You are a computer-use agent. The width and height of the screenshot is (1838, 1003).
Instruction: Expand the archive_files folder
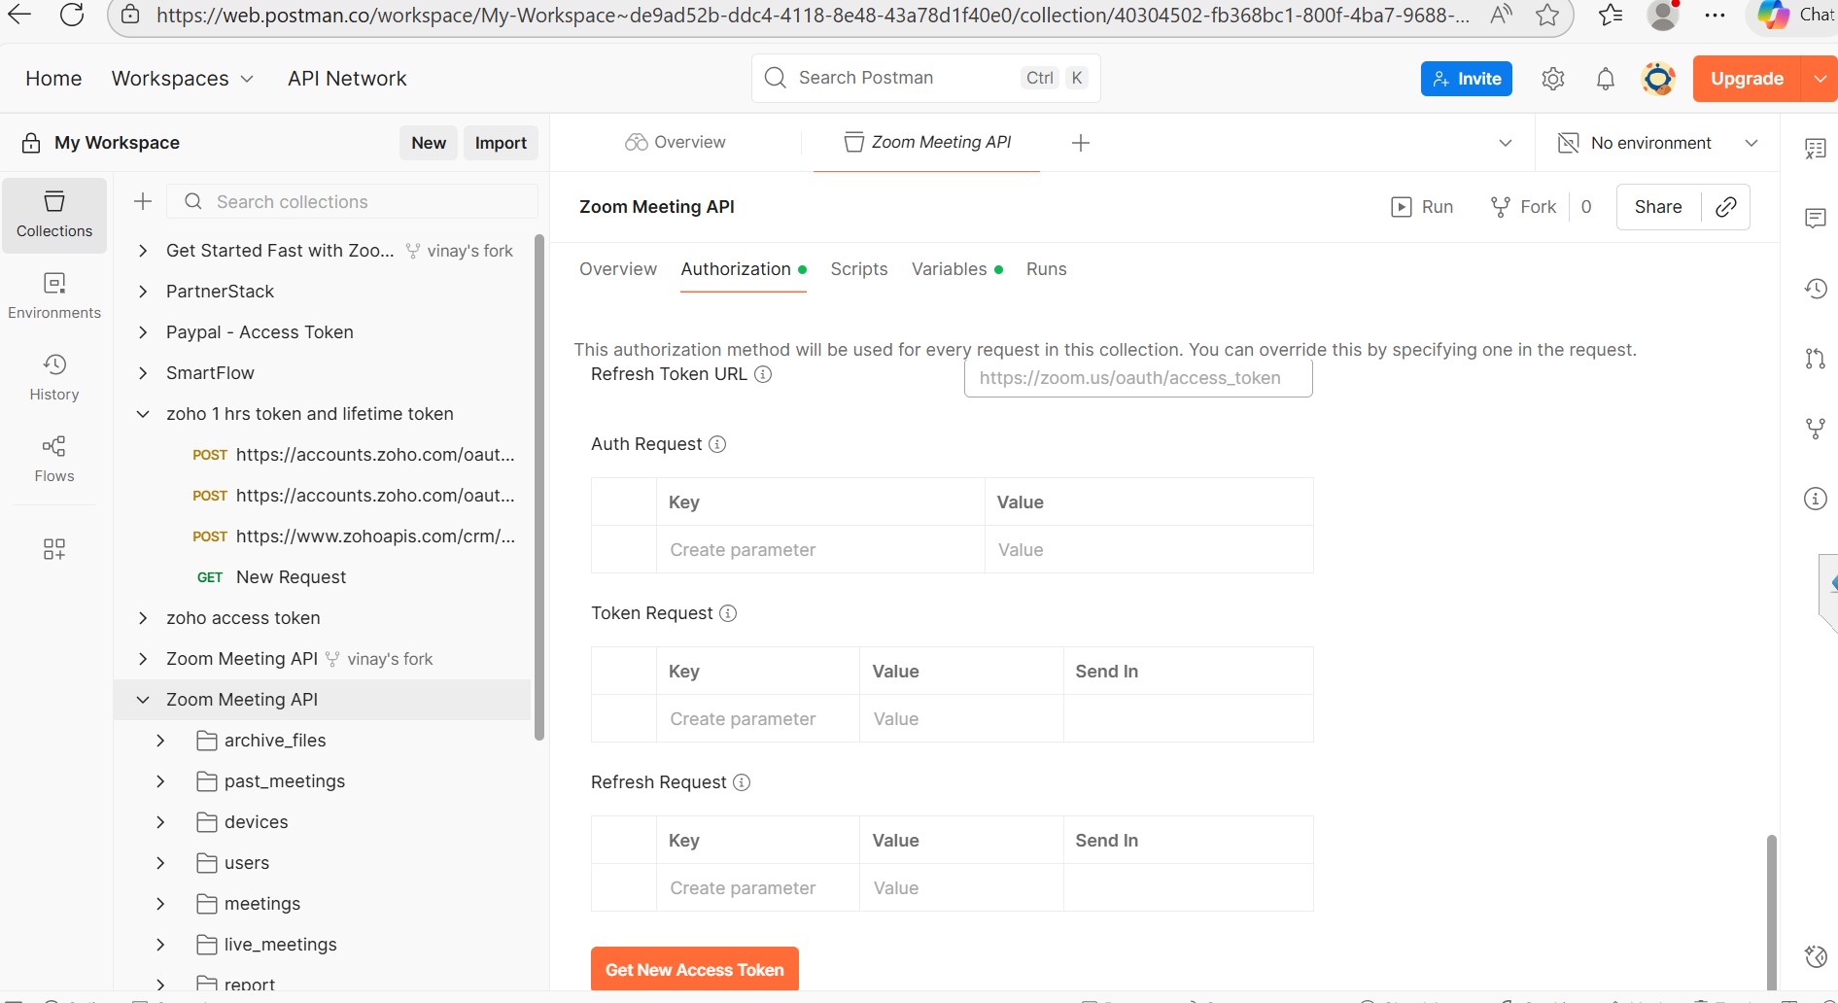point(160,741)
